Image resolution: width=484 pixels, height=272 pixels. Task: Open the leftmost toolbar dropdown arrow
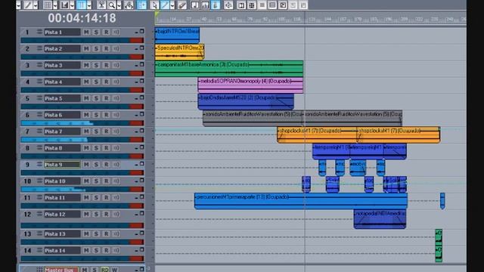point(18,5)
